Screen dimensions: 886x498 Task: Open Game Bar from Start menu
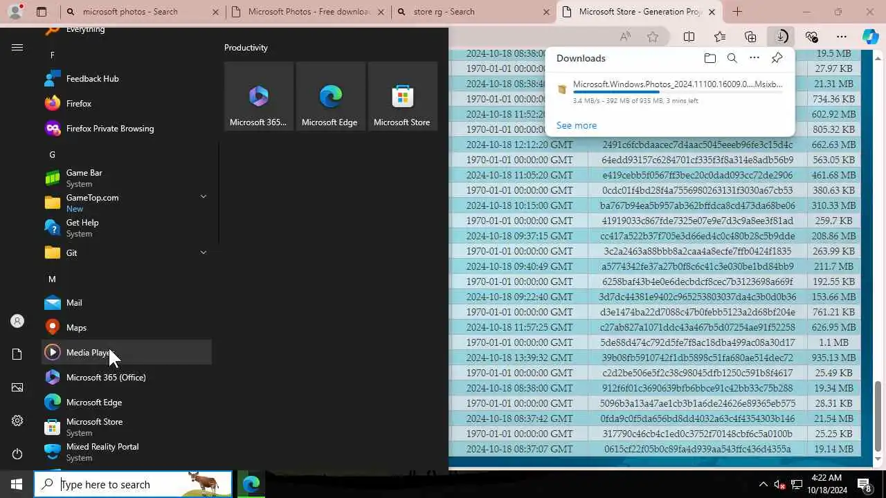click(x=127, y=178)
